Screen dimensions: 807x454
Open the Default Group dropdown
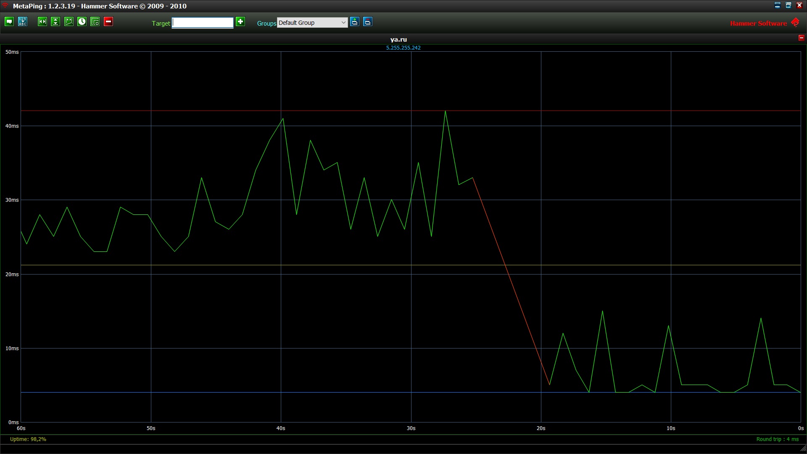pyautogui.click(x=308, y=23)
